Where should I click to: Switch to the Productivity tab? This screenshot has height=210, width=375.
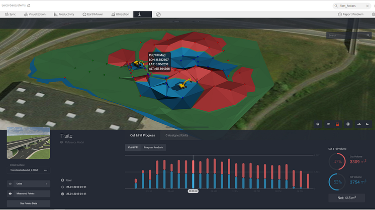(x=63, y=15)
